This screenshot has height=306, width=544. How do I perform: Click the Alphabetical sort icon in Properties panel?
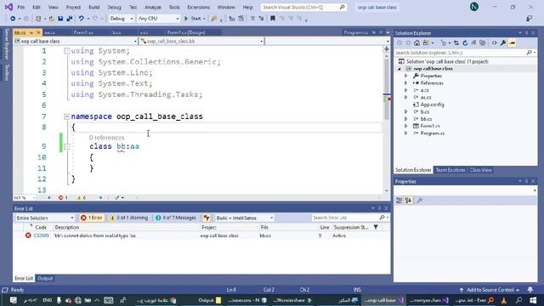click(408, 201)
